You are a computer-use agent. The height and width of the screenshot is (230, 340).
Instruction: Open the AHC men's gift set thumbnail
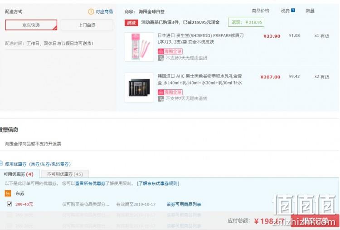pyautogui.click(x=139, y=88)
